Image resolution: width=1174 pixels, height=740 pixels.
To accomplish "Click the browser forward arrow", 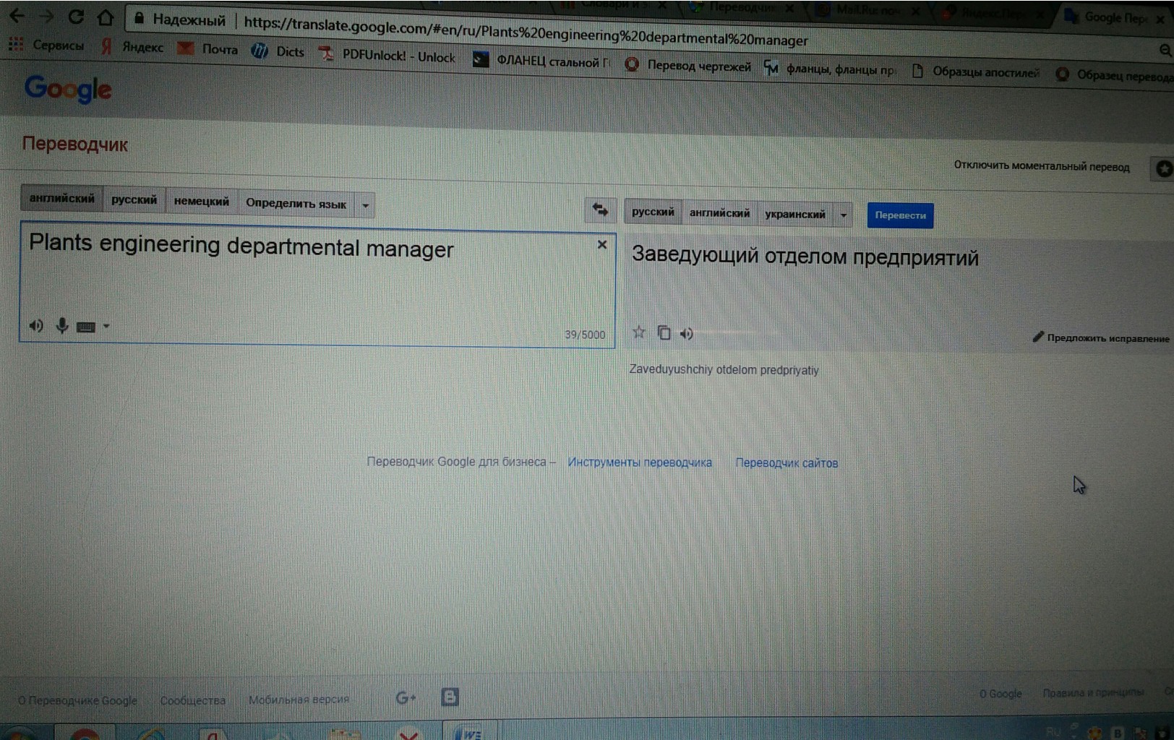I will click(x=46, y=16).
